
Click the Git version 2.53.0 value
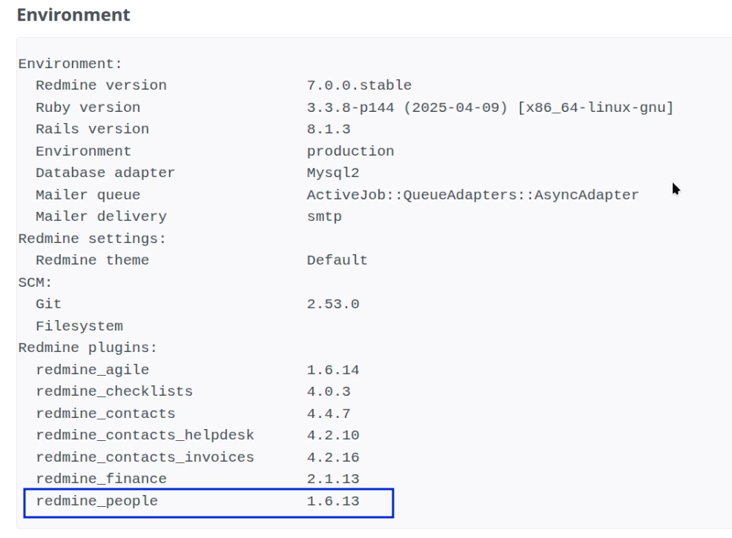[x=333, y=305]
